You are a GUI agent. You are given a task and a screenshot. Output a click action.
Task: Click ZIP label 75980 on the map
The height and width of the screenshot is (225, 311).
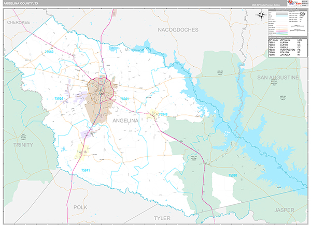[x=232, y=175]
